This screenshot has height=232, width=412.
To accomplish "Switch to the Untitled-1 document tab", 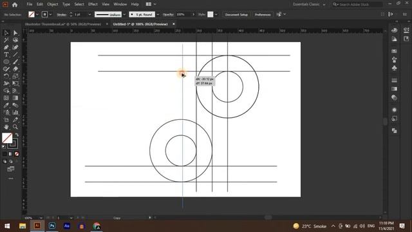I will point(140,24).
